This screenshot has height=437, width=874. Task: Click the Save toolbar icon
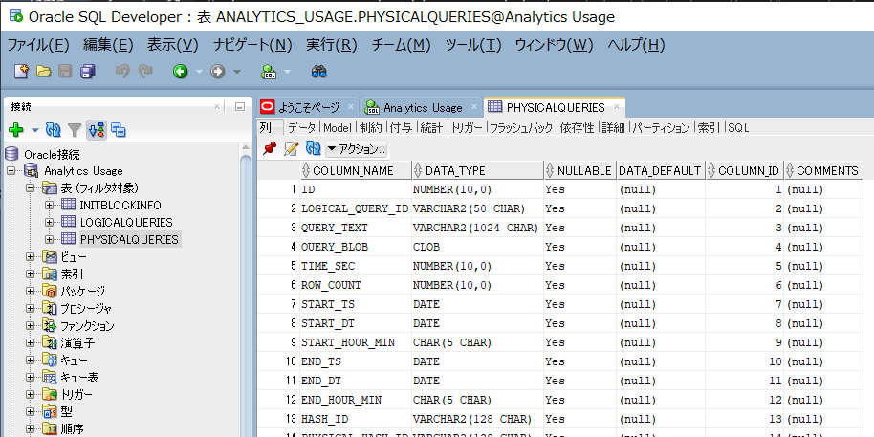point(66,72)
